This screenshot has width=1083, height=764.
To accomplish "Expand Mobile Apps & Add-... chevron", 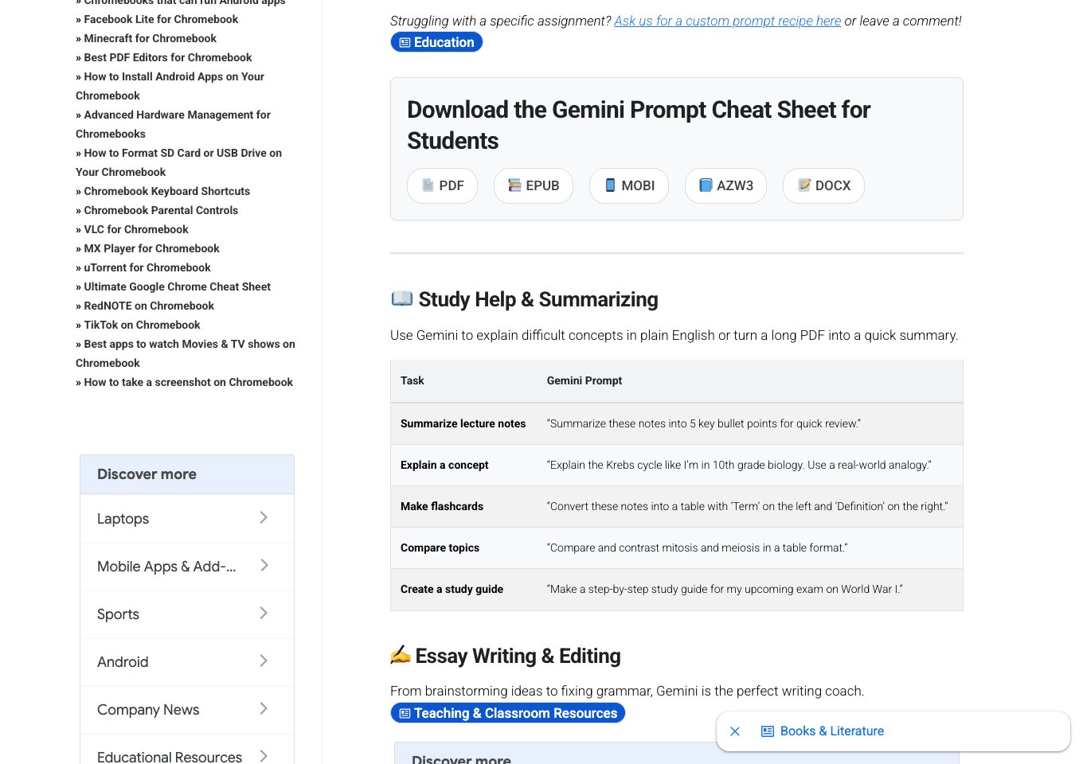I will [x=264, y=566].
